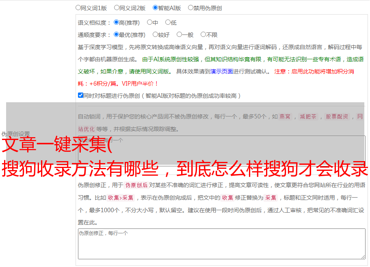Choose the 智能AI版 radio option

(155, 8)
